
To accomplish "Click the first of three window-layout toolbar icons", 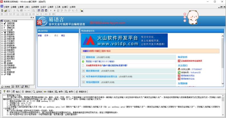I will point(39,11).
